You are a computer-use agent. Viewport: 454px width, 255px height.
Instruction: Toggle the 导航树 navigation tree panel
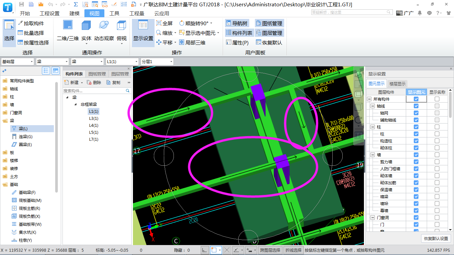point(237,23)
